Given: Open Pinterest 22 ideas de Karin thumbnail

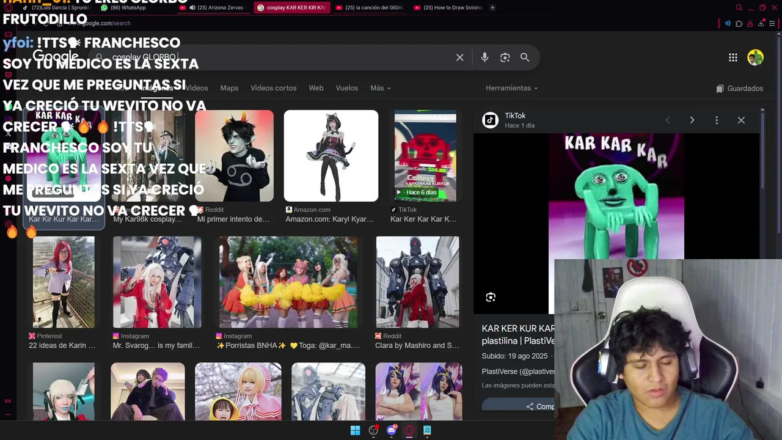Looking at the screenshot, I should point(64,282).
